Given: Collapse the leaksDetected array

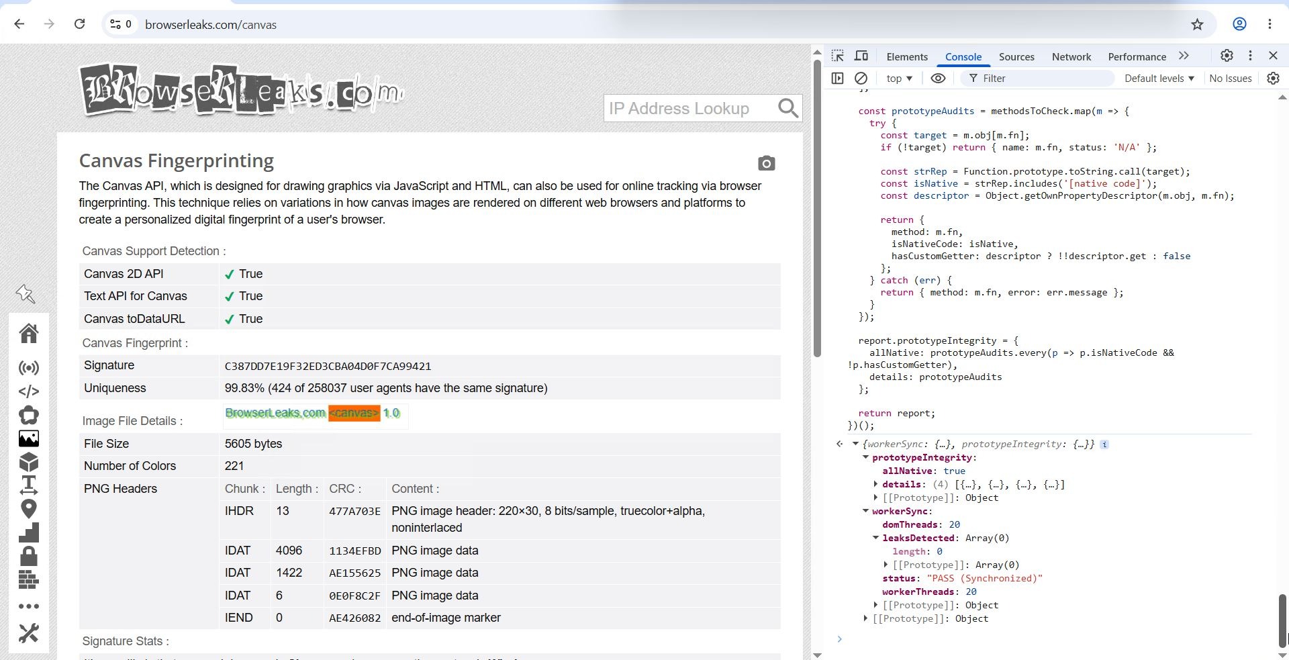Looking at the screenshot, I should [875, 538].
